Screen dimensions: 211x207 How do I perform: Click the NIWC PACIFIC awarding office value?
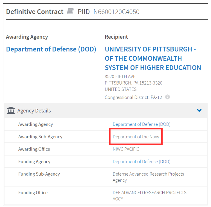point(126,149)
